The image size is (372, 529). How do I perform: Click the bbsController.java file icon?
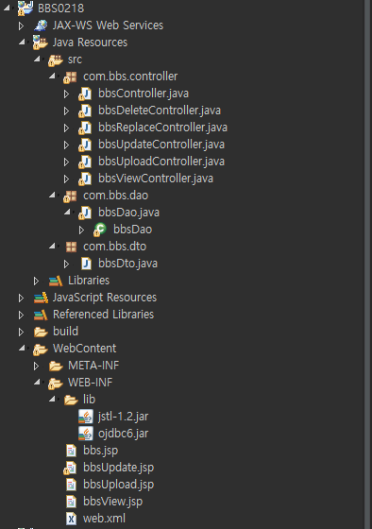pos(85,94)
